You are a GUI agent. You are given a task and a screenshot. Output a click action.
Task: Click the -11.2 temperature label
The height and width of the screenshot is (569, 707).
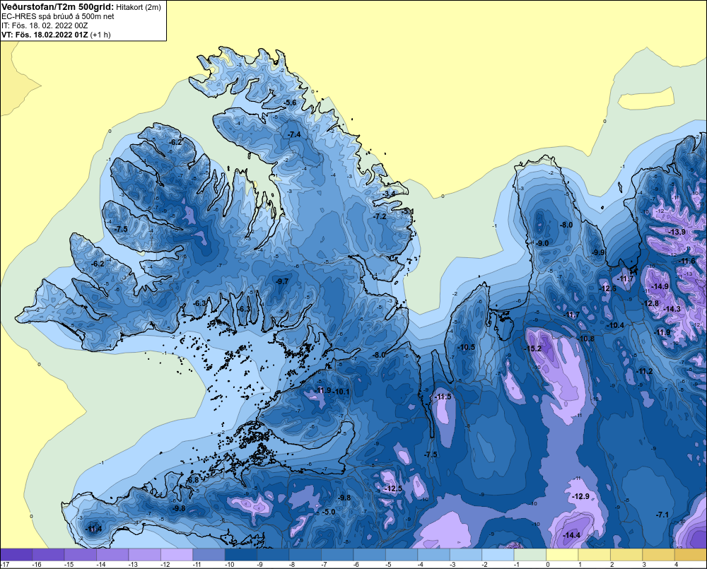click(644, 371)
